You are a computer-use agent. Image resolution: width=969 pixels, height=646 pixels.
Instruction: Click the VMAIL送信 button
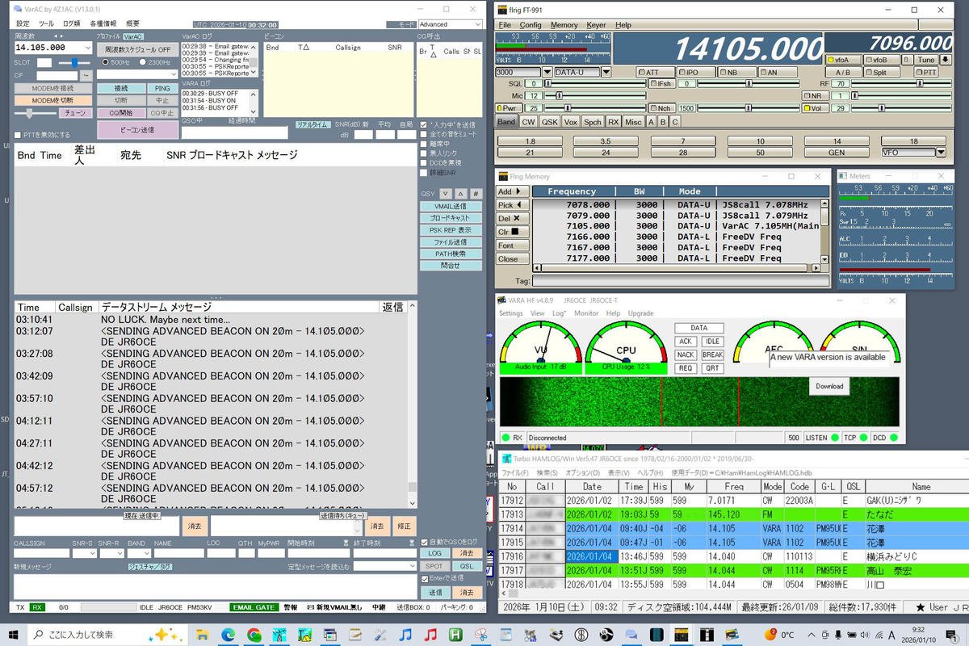[450, 207]
